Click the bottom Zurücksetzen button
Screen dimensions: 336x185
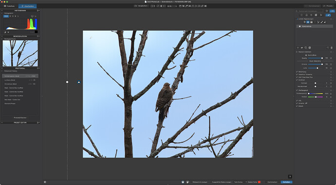pyautogui.click(x=272, y=182)
